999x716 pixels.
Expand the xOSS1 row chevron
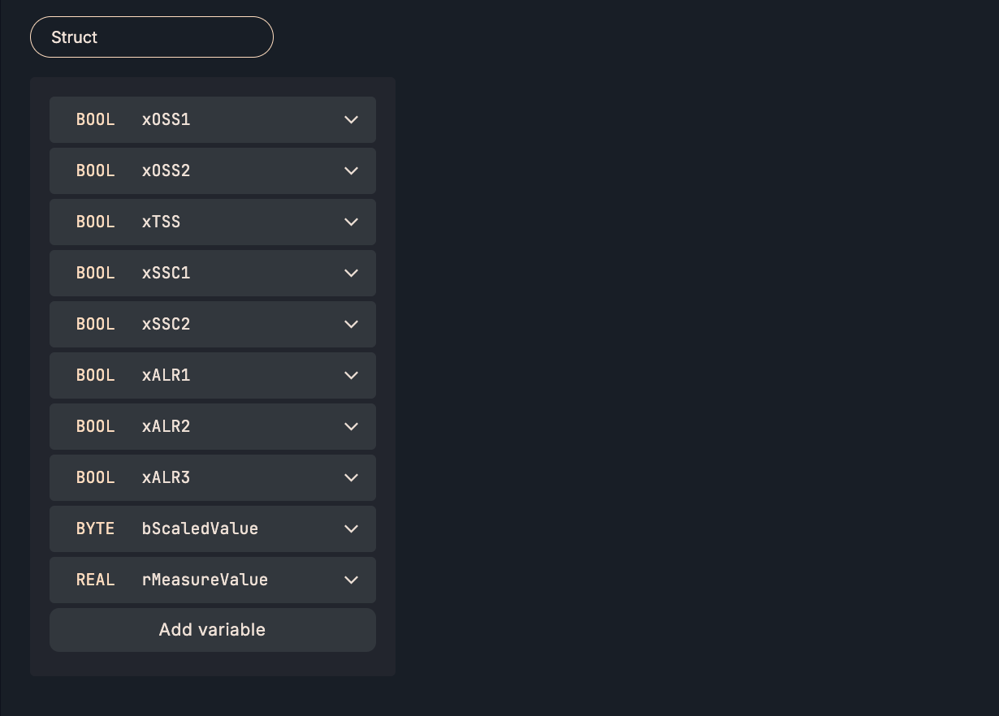[x=351, y=120]
